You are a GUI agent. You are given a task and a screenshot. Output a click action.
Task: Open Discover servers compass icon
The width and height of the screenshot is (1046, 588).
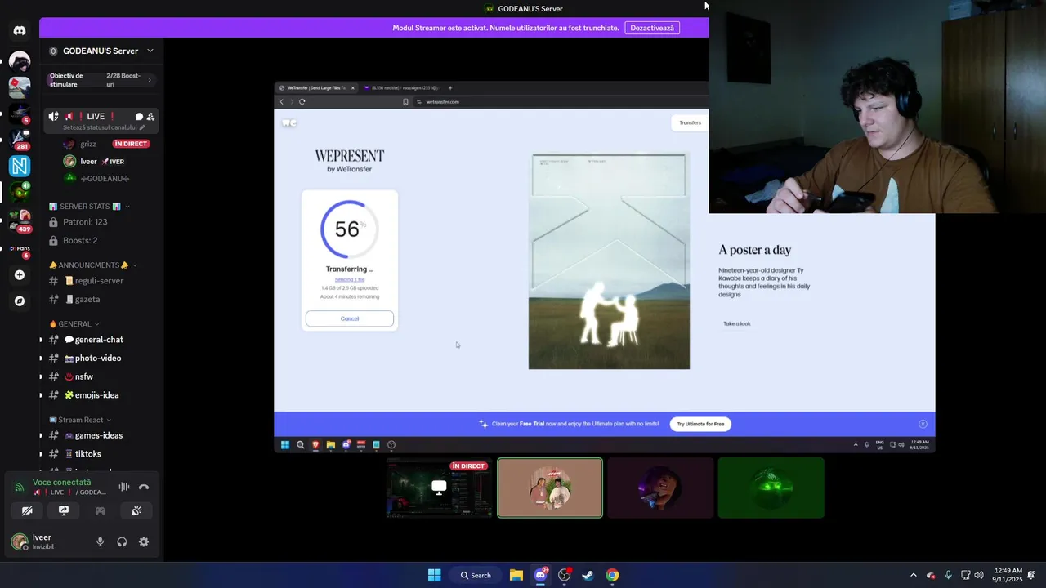pyautogui.click(x=20, y=301)
